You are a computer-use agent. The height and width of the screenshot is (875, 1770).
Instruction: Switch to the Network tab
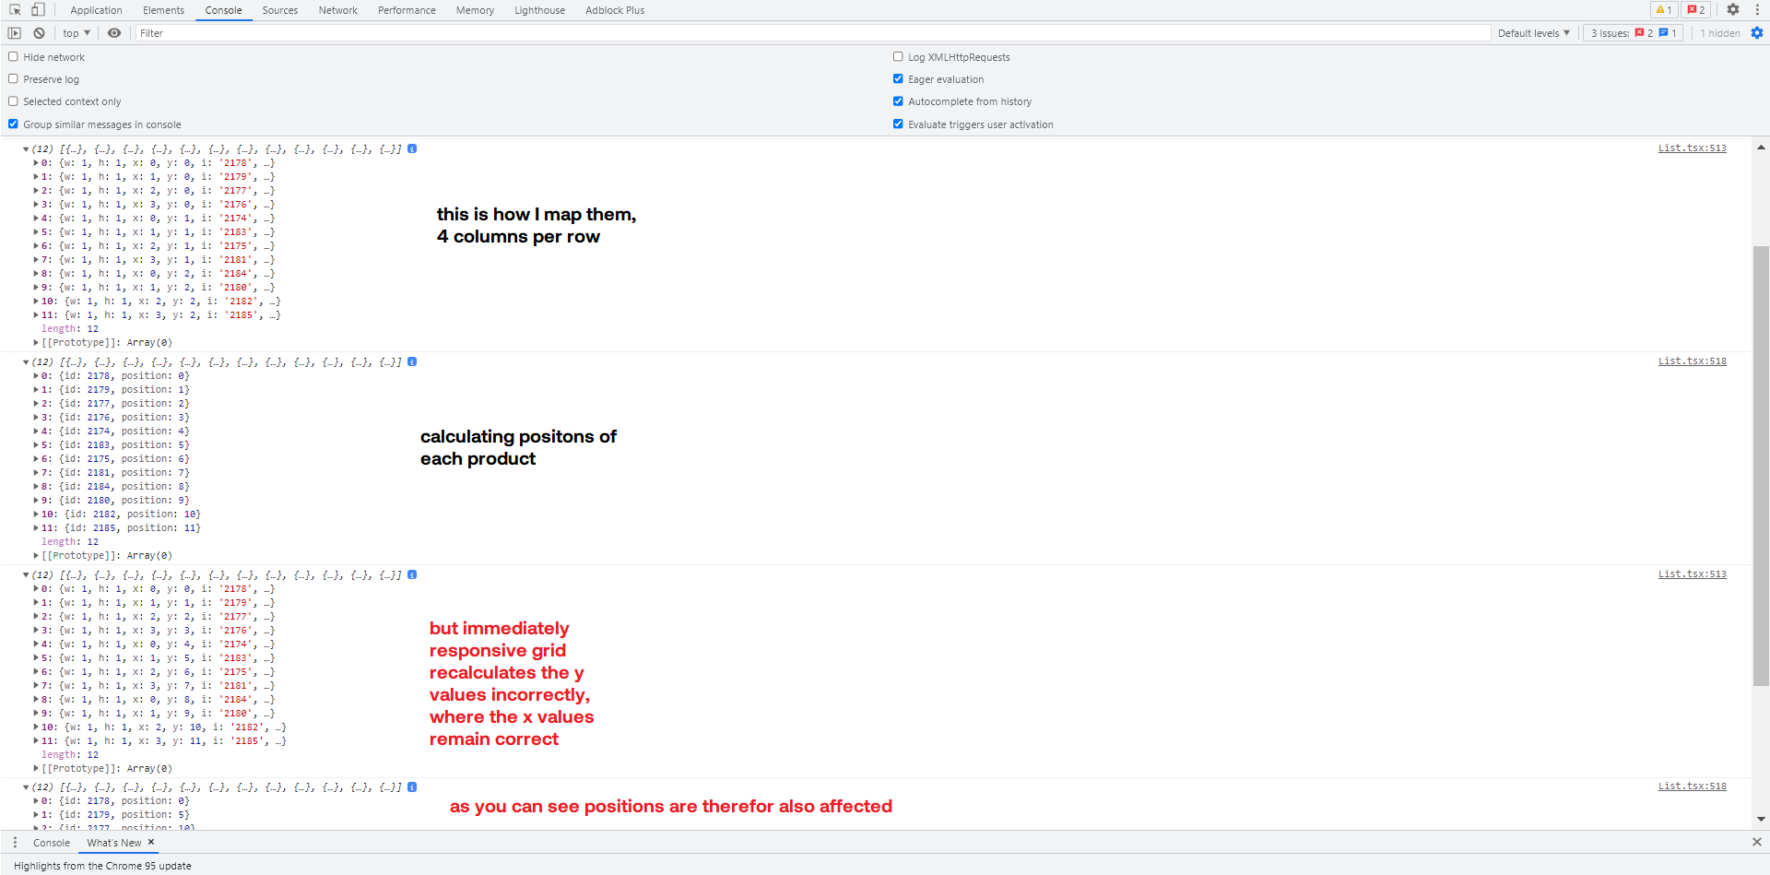coord(338,10)
